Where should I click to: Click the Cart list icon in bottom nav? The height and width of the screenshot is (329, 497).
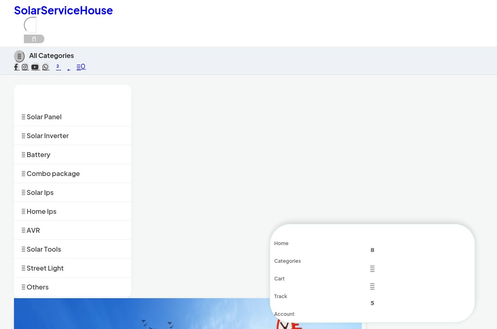pos(372,287)
